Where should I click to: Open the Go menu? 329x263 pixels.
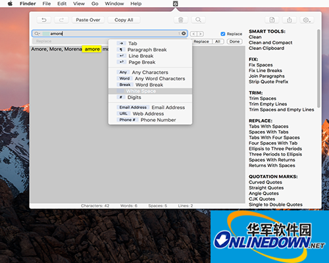pos(95,4)
